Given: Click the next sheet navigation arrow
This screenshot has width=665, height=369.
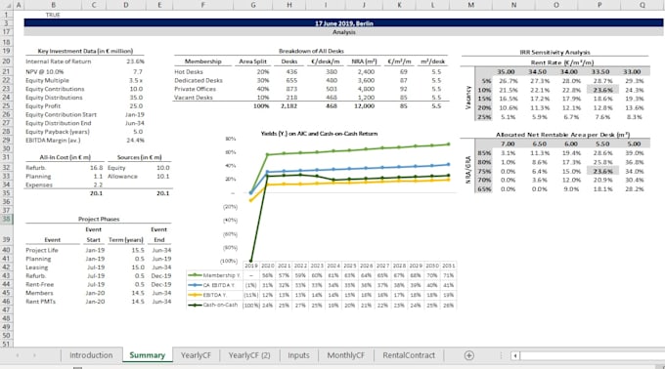Looking at the screenshot, I should 34,355.
